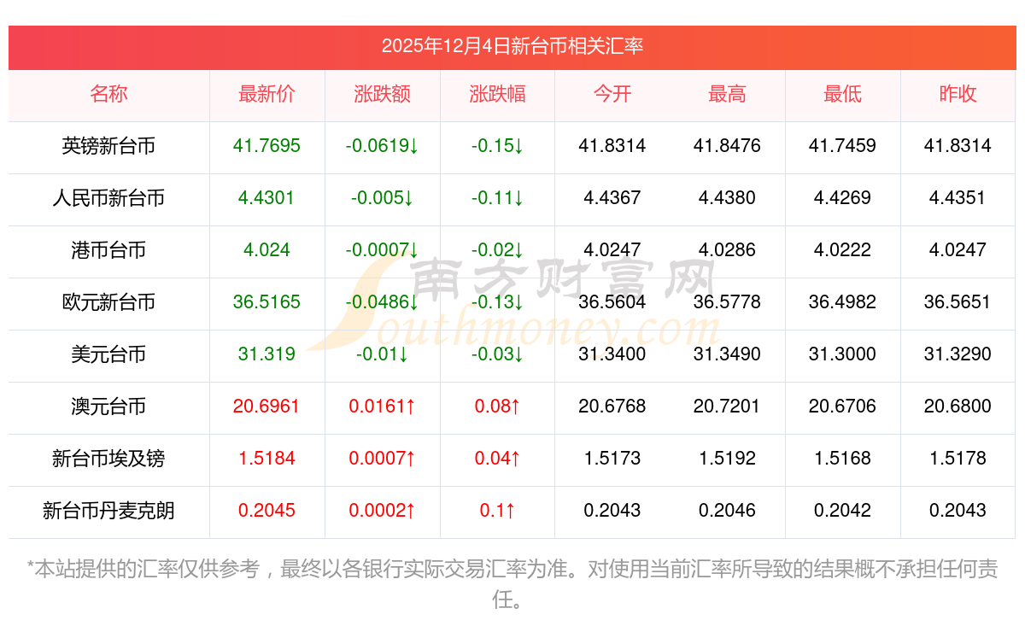1025x626 pixels.
Task: Click change percent -0.15↓
Action: [x=497, y=146]
